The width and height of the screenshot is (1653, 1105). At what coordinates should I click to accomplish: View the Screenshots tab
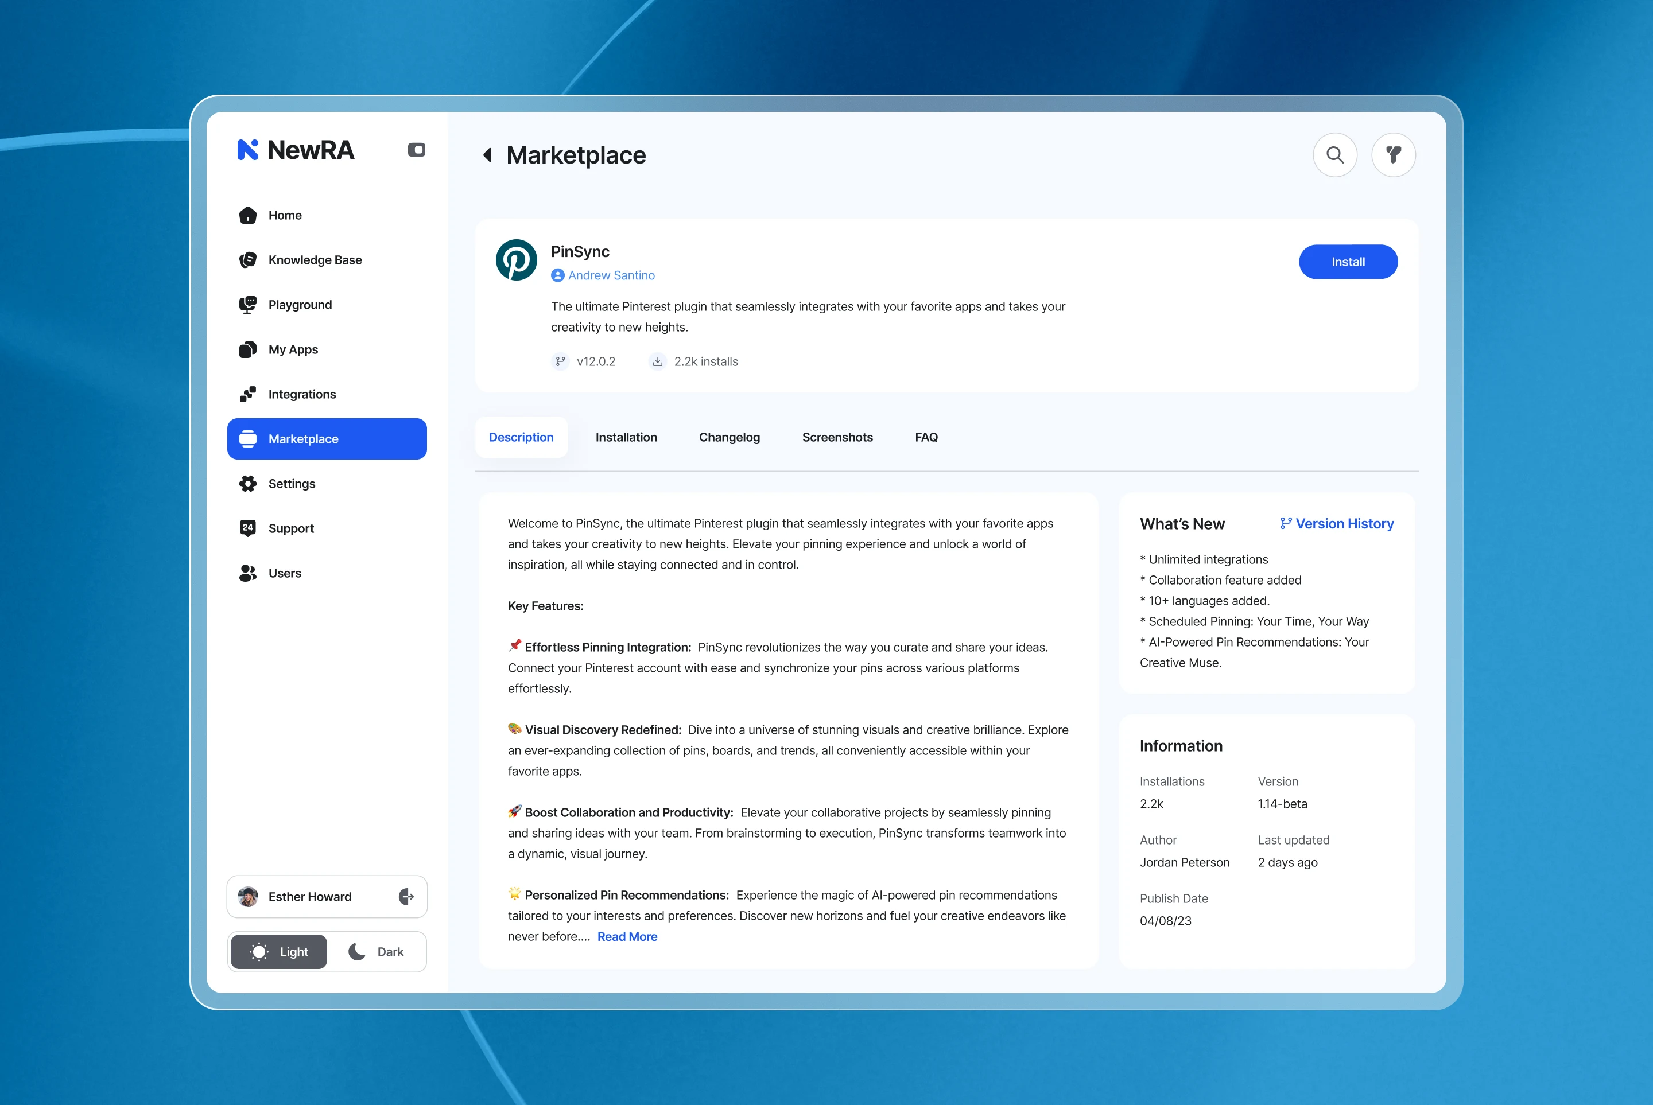pyautogui.click(x=837, y=437)
